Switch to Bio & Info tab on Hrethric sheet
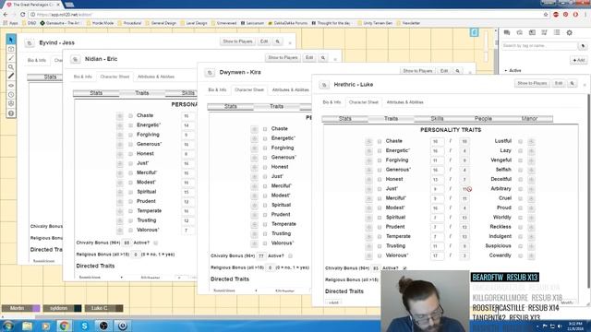 (332, 102)
